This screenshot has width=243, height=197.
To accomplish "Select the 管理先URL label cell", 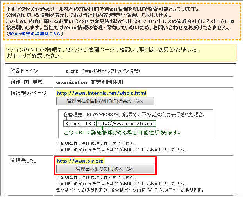I will coord(23,161).
